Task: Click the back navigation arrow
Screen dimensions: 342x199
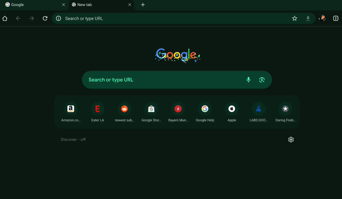Action: pyautogui.click(x=18, y=19)
